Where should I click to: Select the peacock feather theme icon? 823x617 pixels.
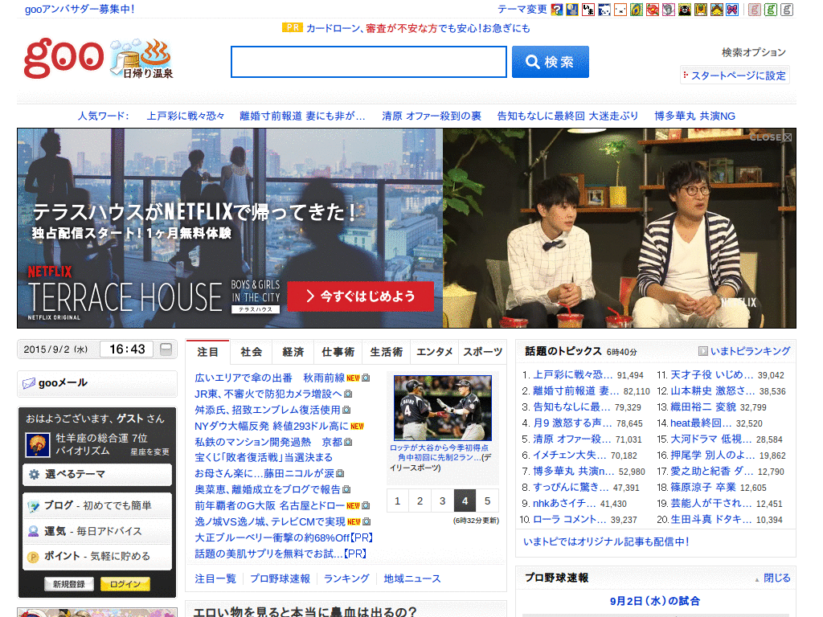(x=637, y=10)
